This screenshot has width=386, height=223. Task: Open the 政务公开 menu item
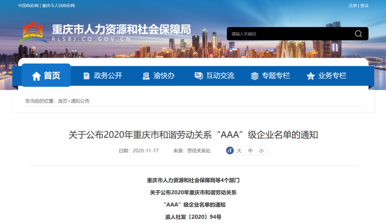[108, 76]
